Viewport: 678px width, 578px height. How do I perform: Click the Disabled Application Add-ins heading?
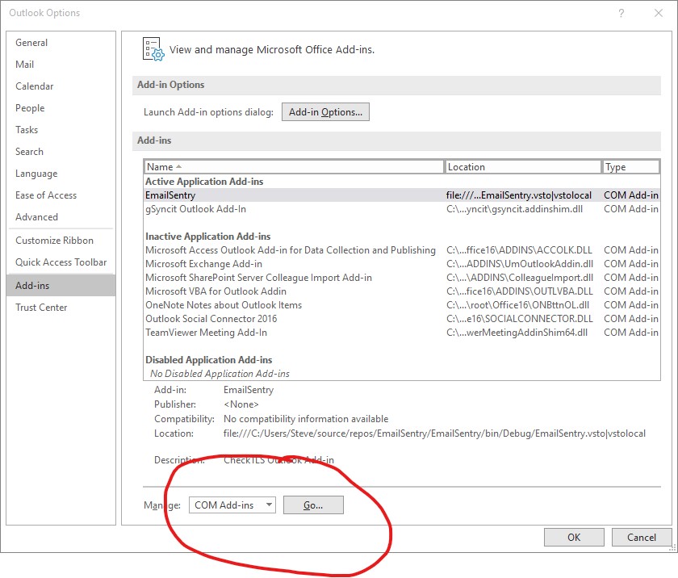coord(209,360)
